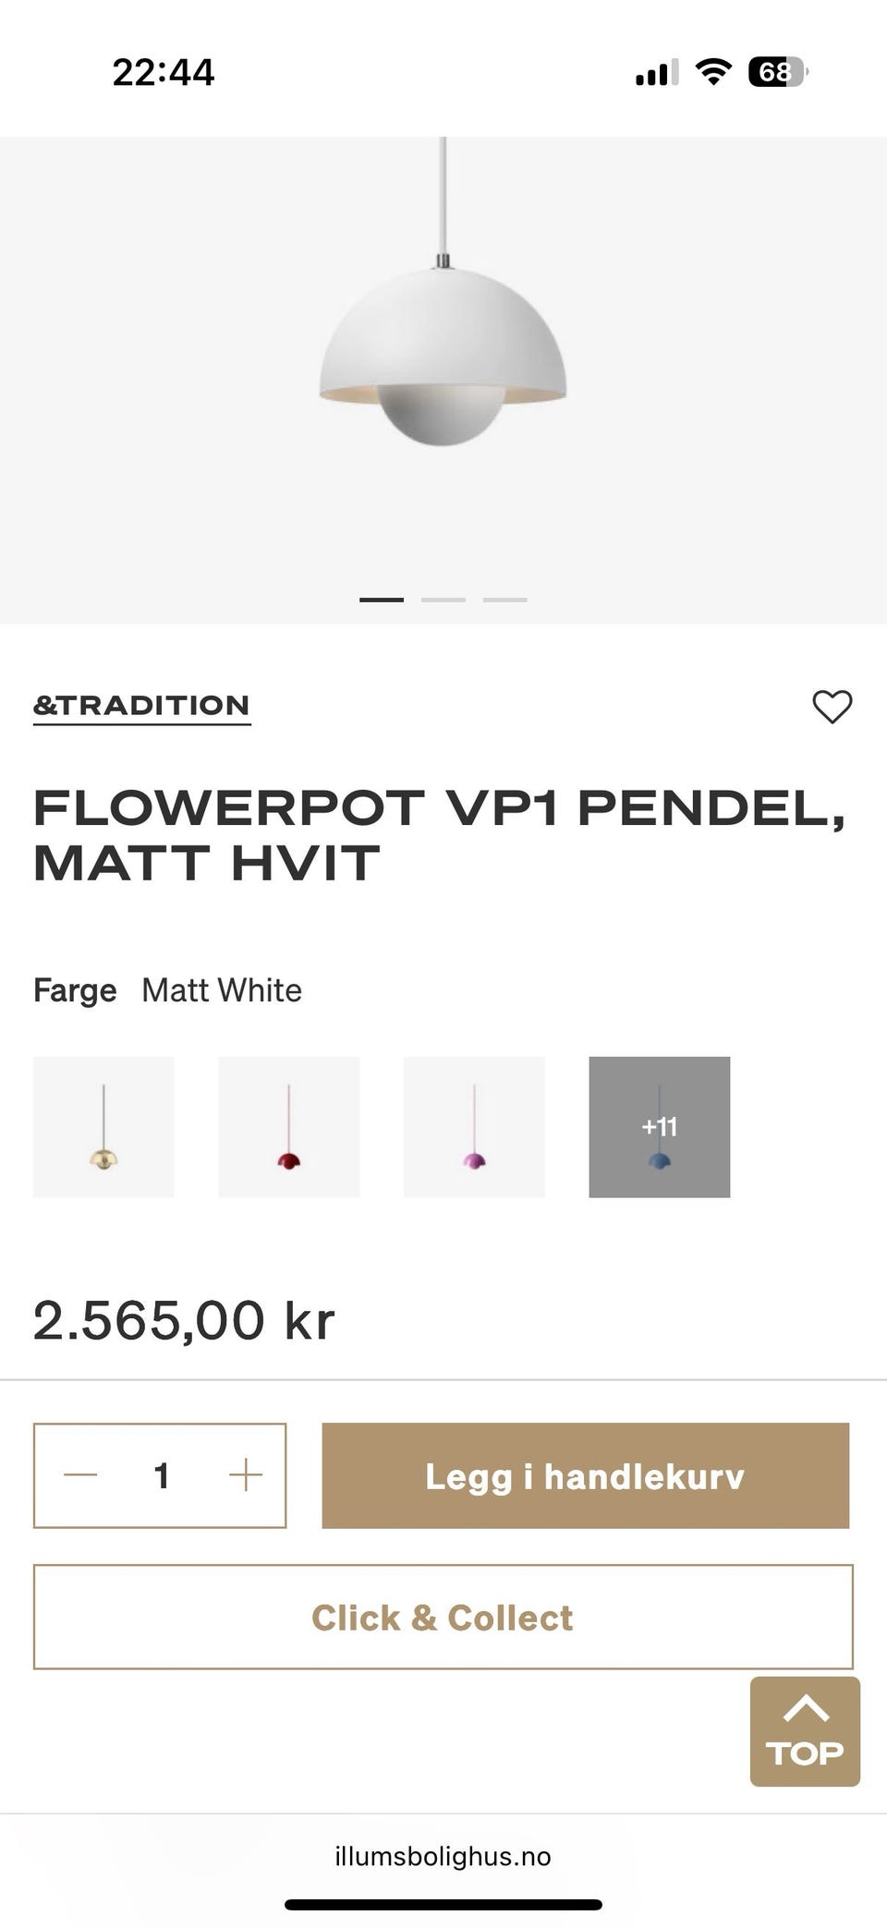Tap the battery status icon
The image size is (887, 1928).
coord(777,72)
